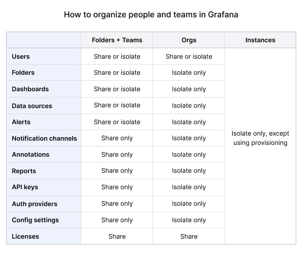
Task: Select the "Annotations" row label
Action: [30, 155]
